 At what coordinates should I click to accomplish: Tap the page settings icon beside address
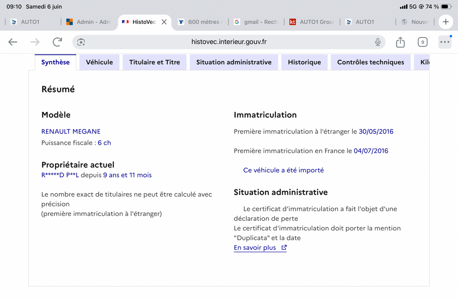point(81,42)
